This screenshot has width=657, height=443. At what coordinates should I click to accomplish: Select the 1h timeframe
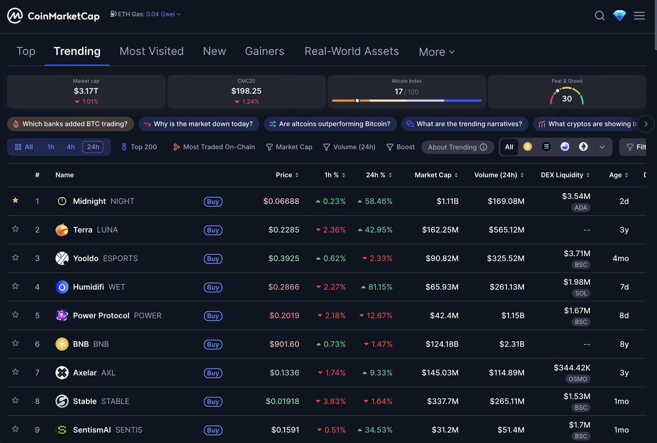pos(50,147)
